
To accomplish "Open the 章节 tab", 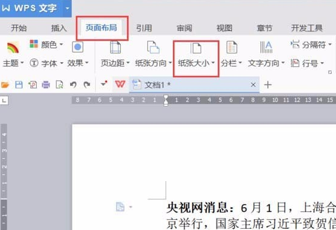I will click(x=265, y=28).
